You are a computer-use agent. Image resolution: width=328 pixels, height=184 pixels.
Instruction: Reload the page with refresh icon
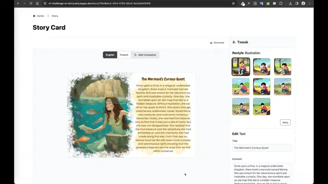click(31, 3)
